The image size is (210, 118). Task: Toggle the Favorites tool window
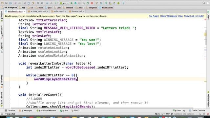pos(2,82)
